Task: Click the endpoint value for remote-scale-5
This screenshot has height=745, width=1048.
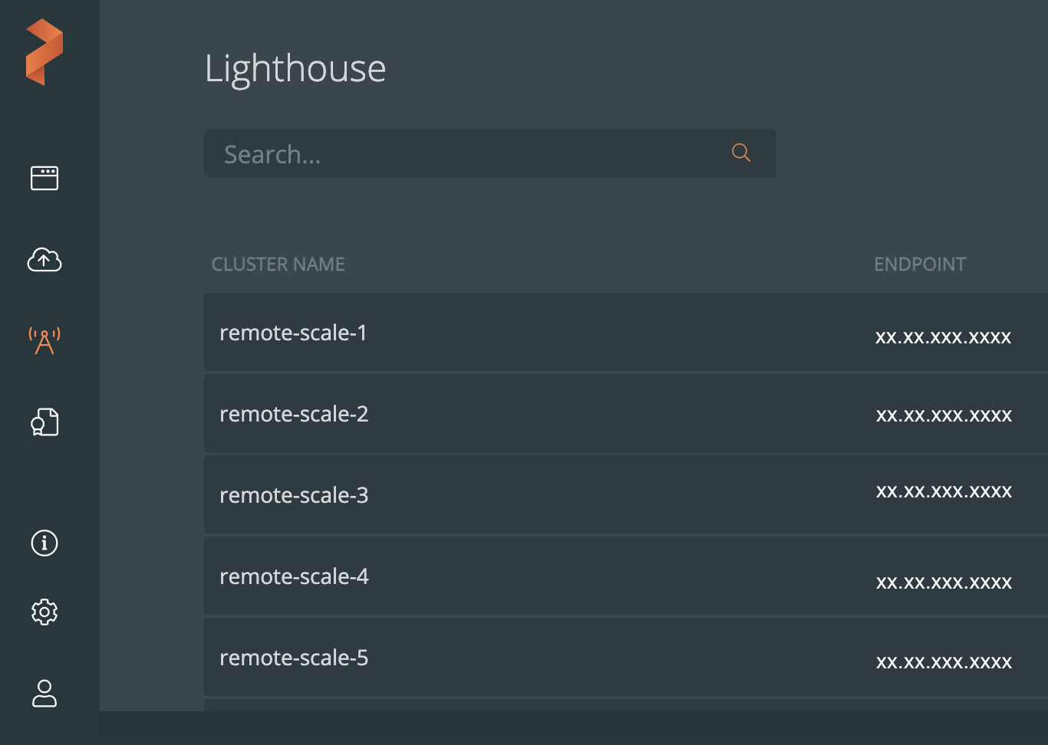Action: (944, 662)
